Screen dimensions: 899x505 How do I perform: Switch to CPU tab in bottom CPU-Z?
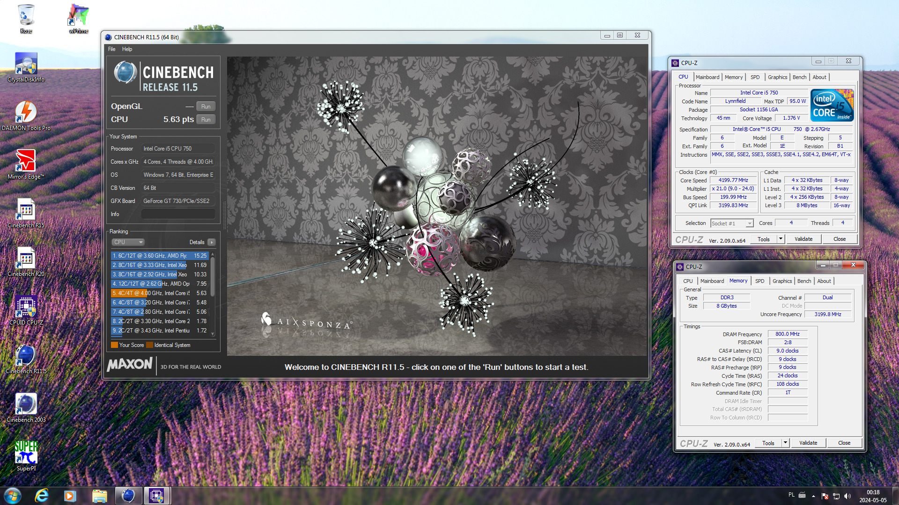(688, 281)
